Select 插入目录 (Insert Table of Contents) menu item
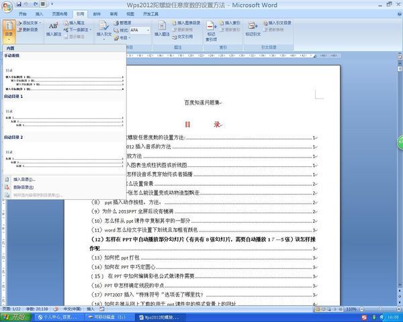Screen dimensions: 403x322 coord(64,180)
